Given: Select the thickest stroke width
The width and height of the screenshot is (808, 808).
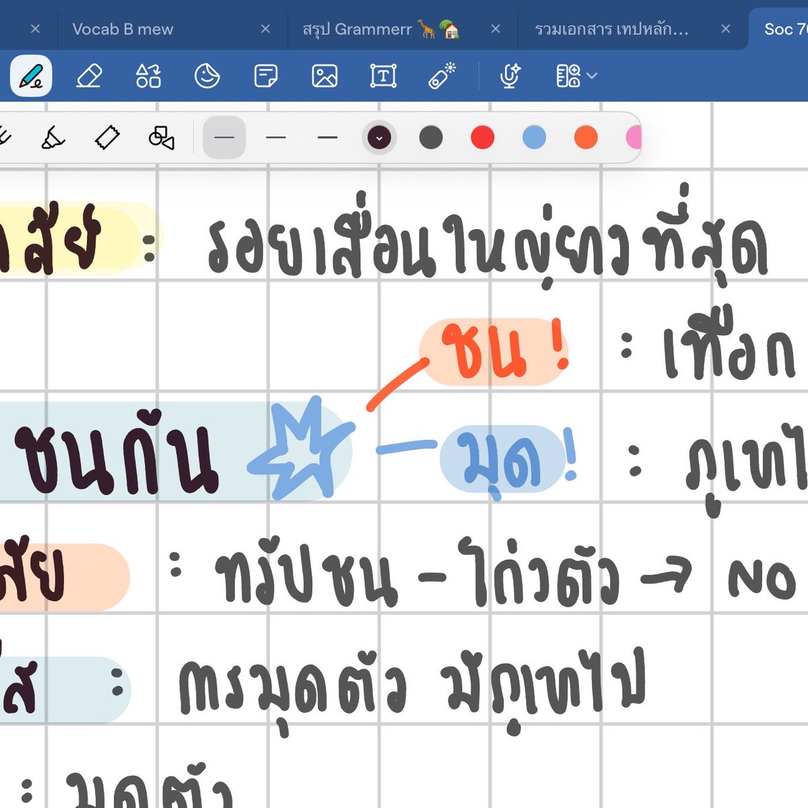Looking at the screenshot, I should [x=327, y=137].
